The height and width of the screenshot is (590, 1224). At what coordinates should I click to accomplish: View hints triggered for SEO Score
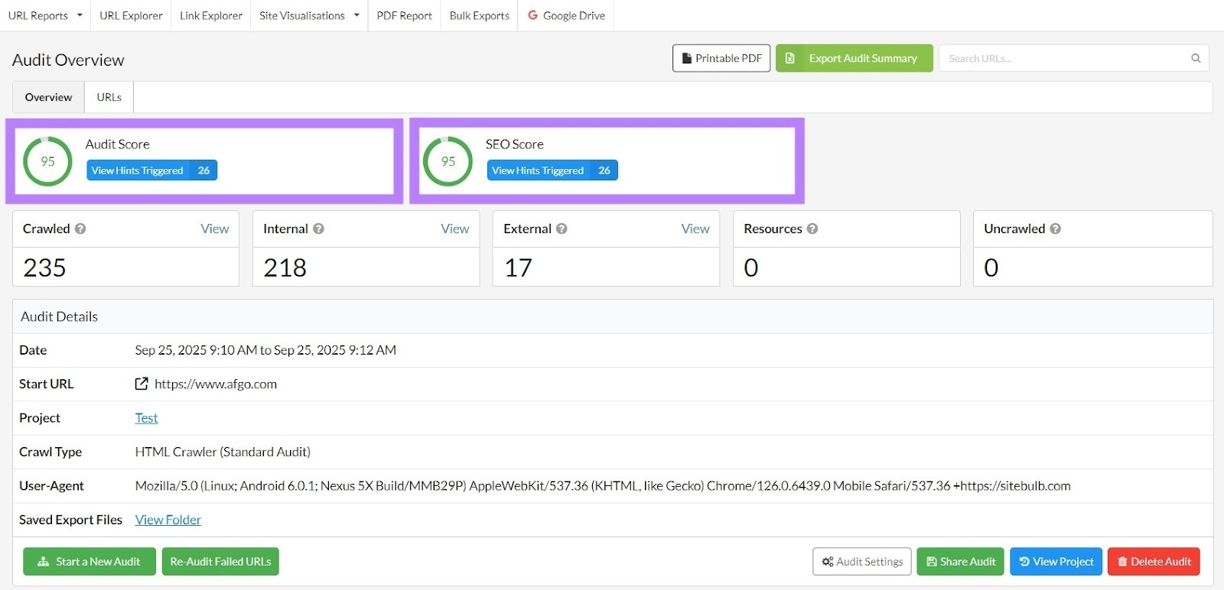[552, 170]
